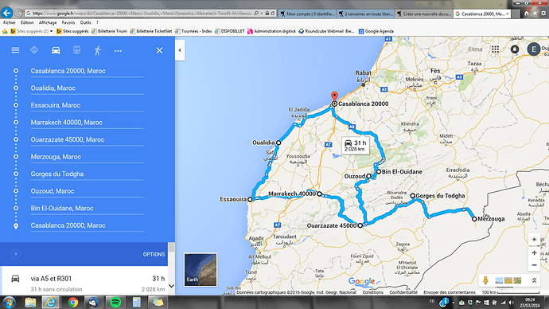
Task: Switch to Créer une nouvelle discussion tab
Action: (423, 14)
